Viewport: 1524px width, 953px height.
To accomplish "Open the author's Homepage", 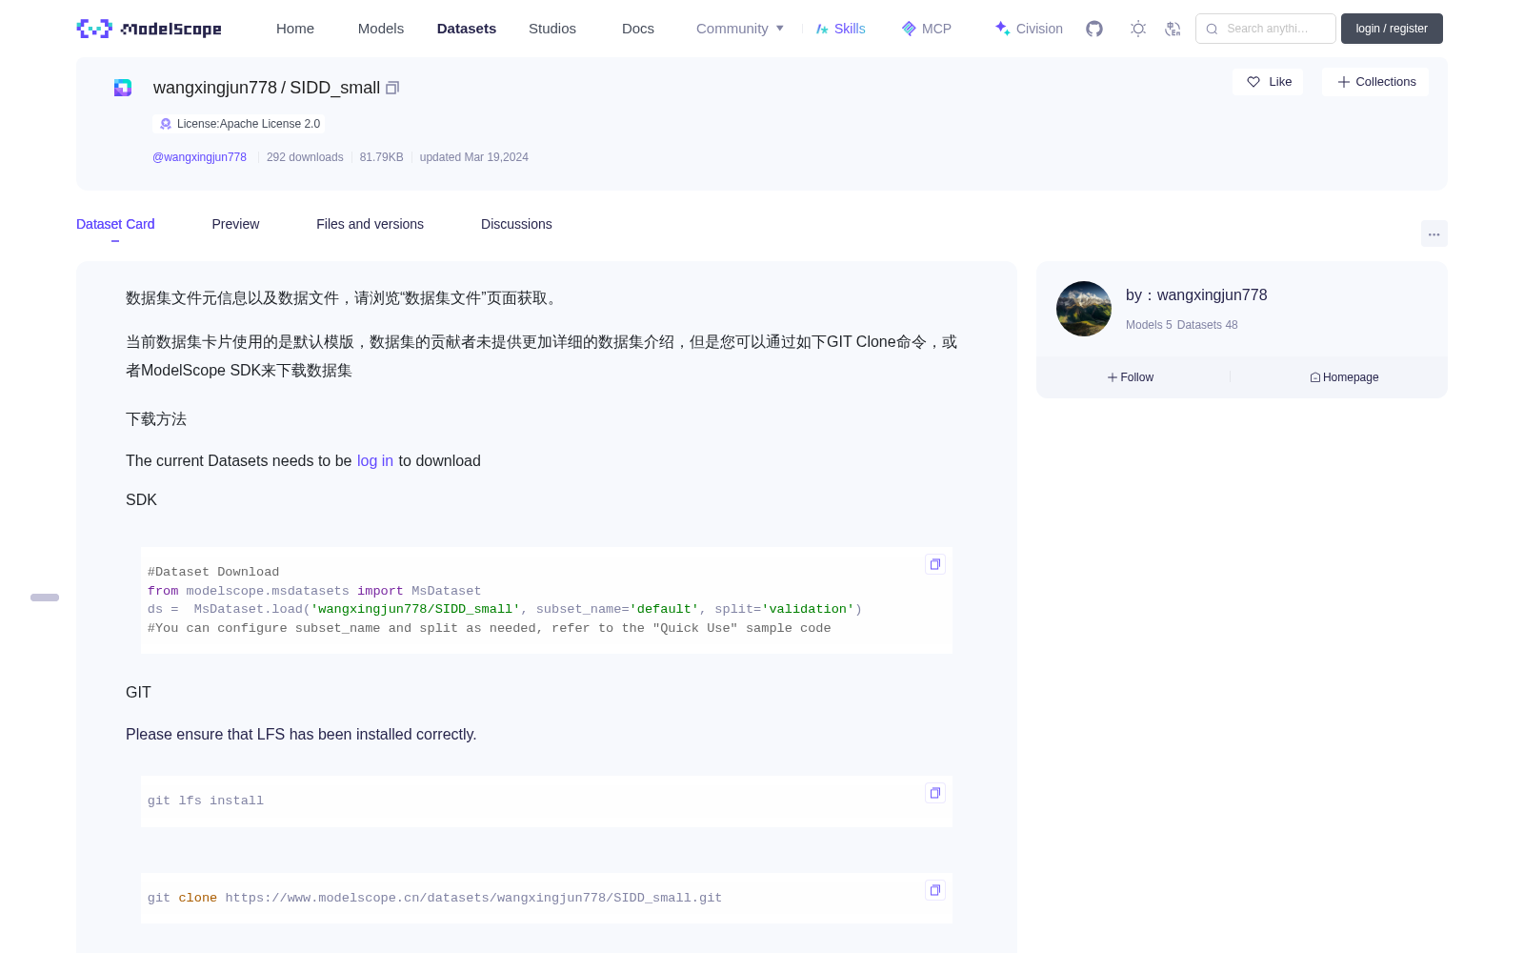I will 1344,377.
